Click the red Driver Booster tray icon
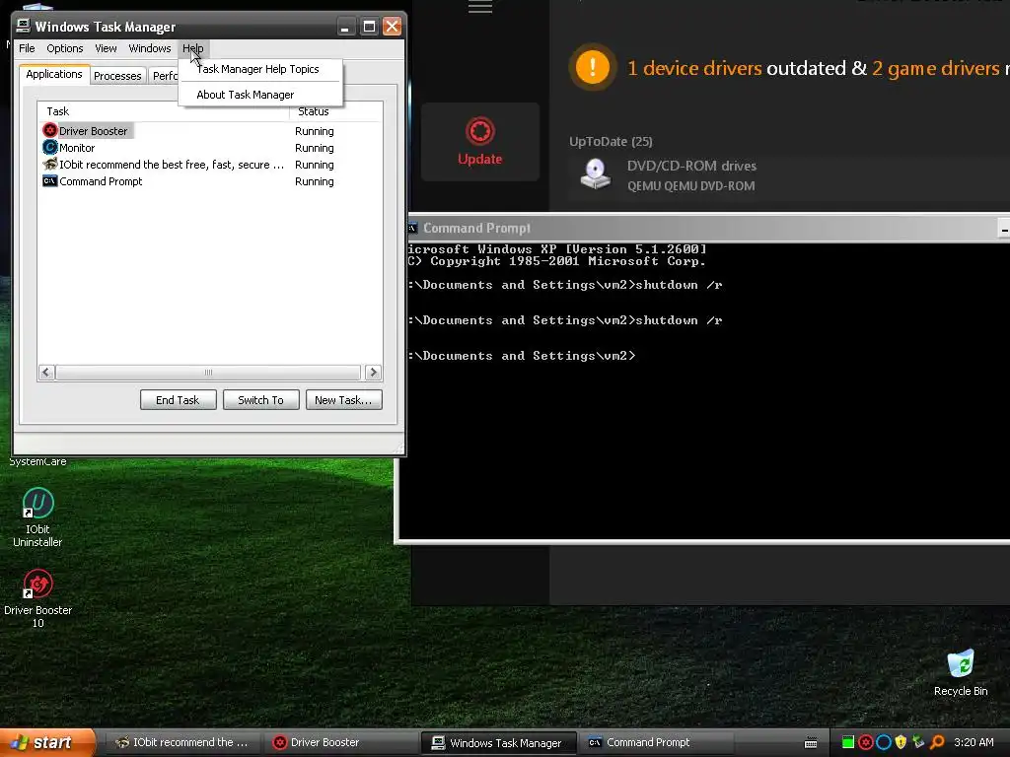 [866, 742]
